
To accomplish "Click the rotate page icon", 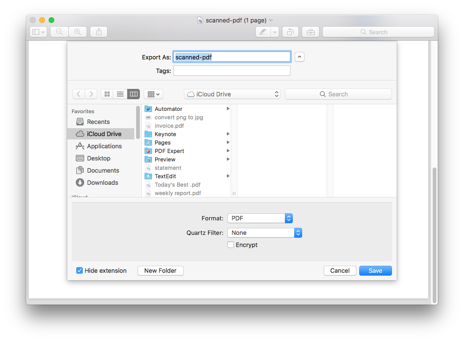I will (290, 32).
